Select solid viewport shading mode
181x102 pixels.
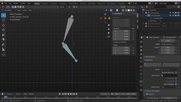129,10
